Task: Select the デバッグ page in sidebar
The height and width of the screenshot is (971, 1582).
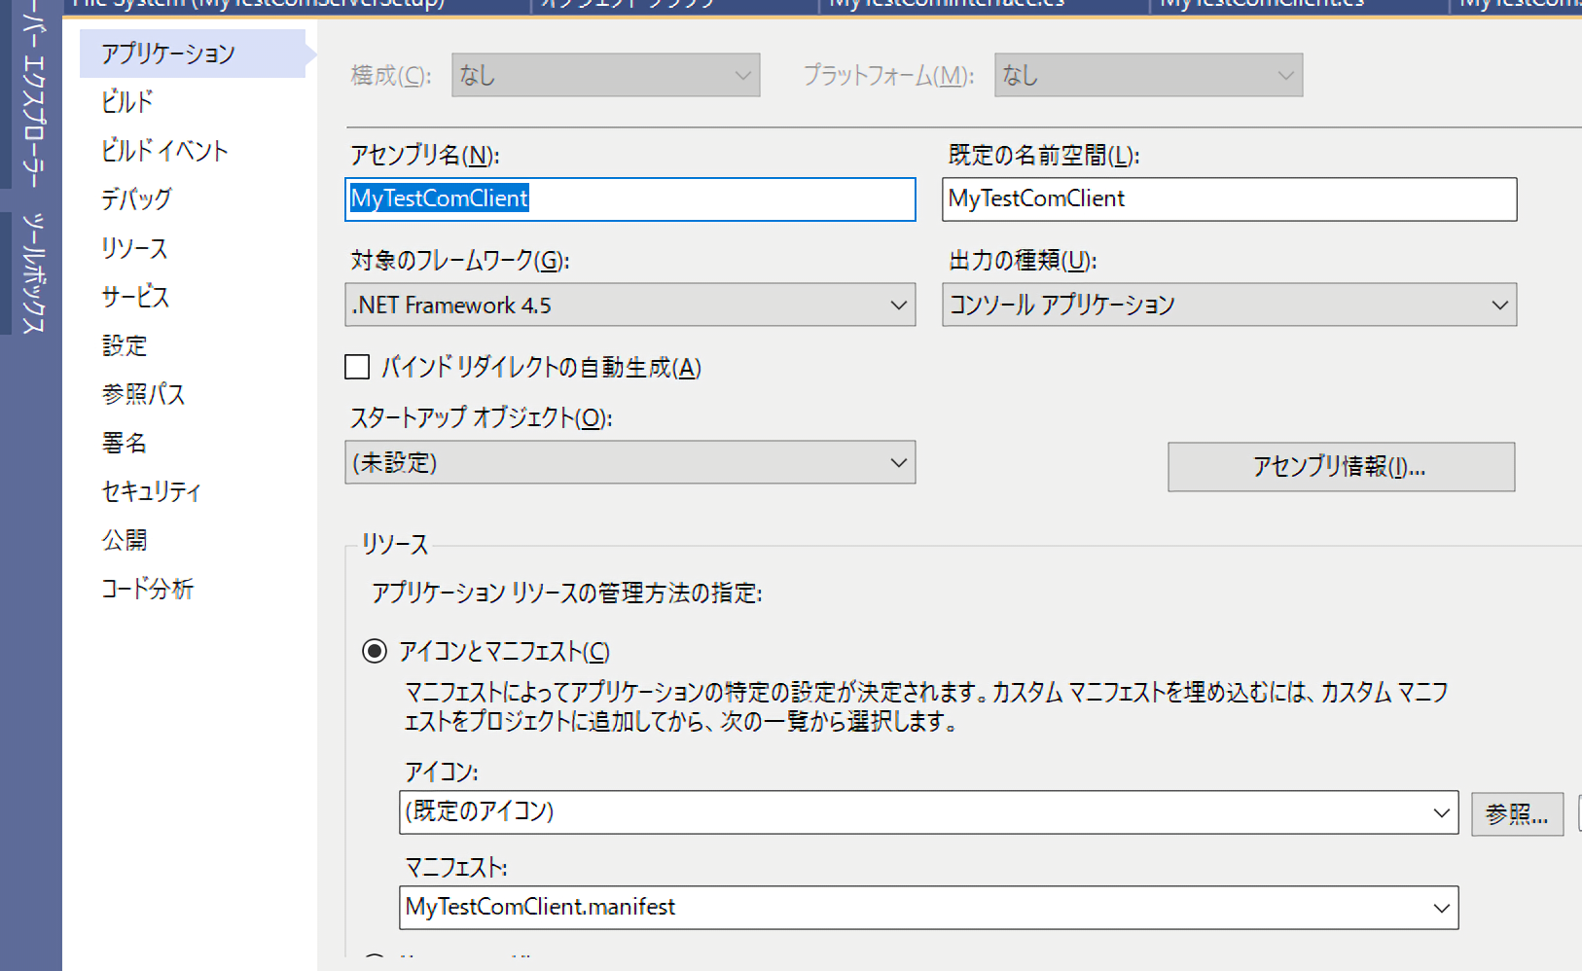Action: (136, 199)
